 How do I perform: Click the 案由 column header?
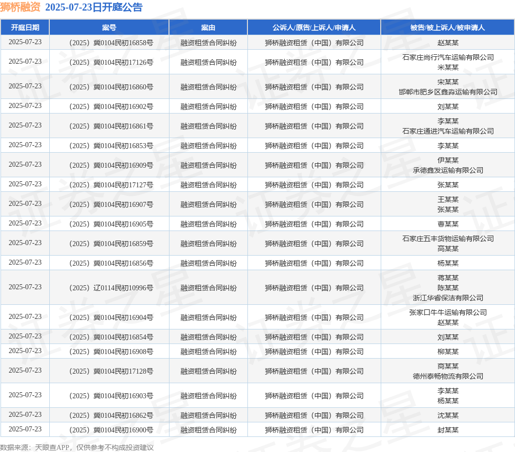[208, 28]
